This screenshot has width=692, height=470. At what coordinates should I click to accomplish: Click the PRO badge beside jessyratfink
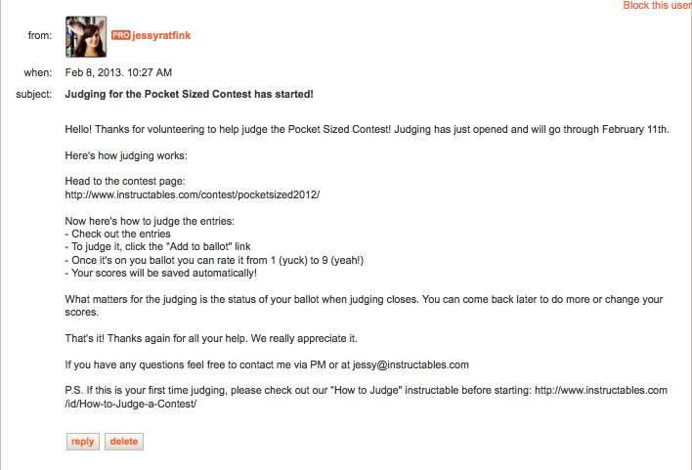click(x=120, y=34)
